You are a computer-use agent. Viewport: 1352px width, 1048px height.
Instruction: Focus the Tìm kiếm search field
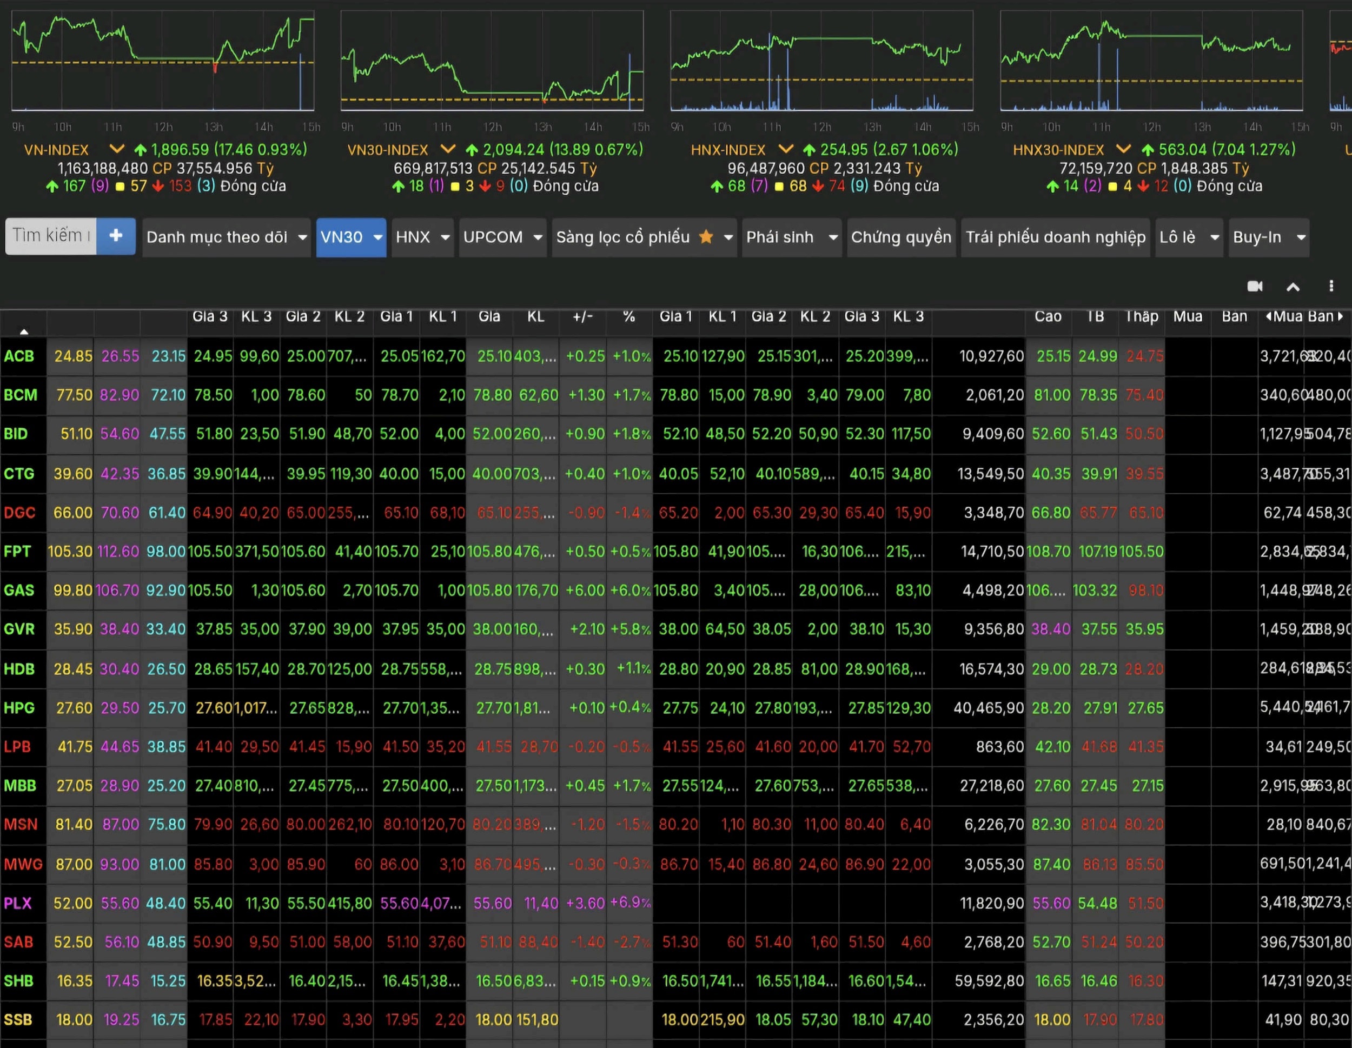click(x=51, y=236)
